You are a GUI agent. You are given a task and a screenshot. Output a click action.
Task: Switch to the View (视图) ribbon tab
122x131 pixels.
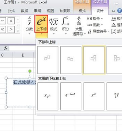click(x=50, y=11)
